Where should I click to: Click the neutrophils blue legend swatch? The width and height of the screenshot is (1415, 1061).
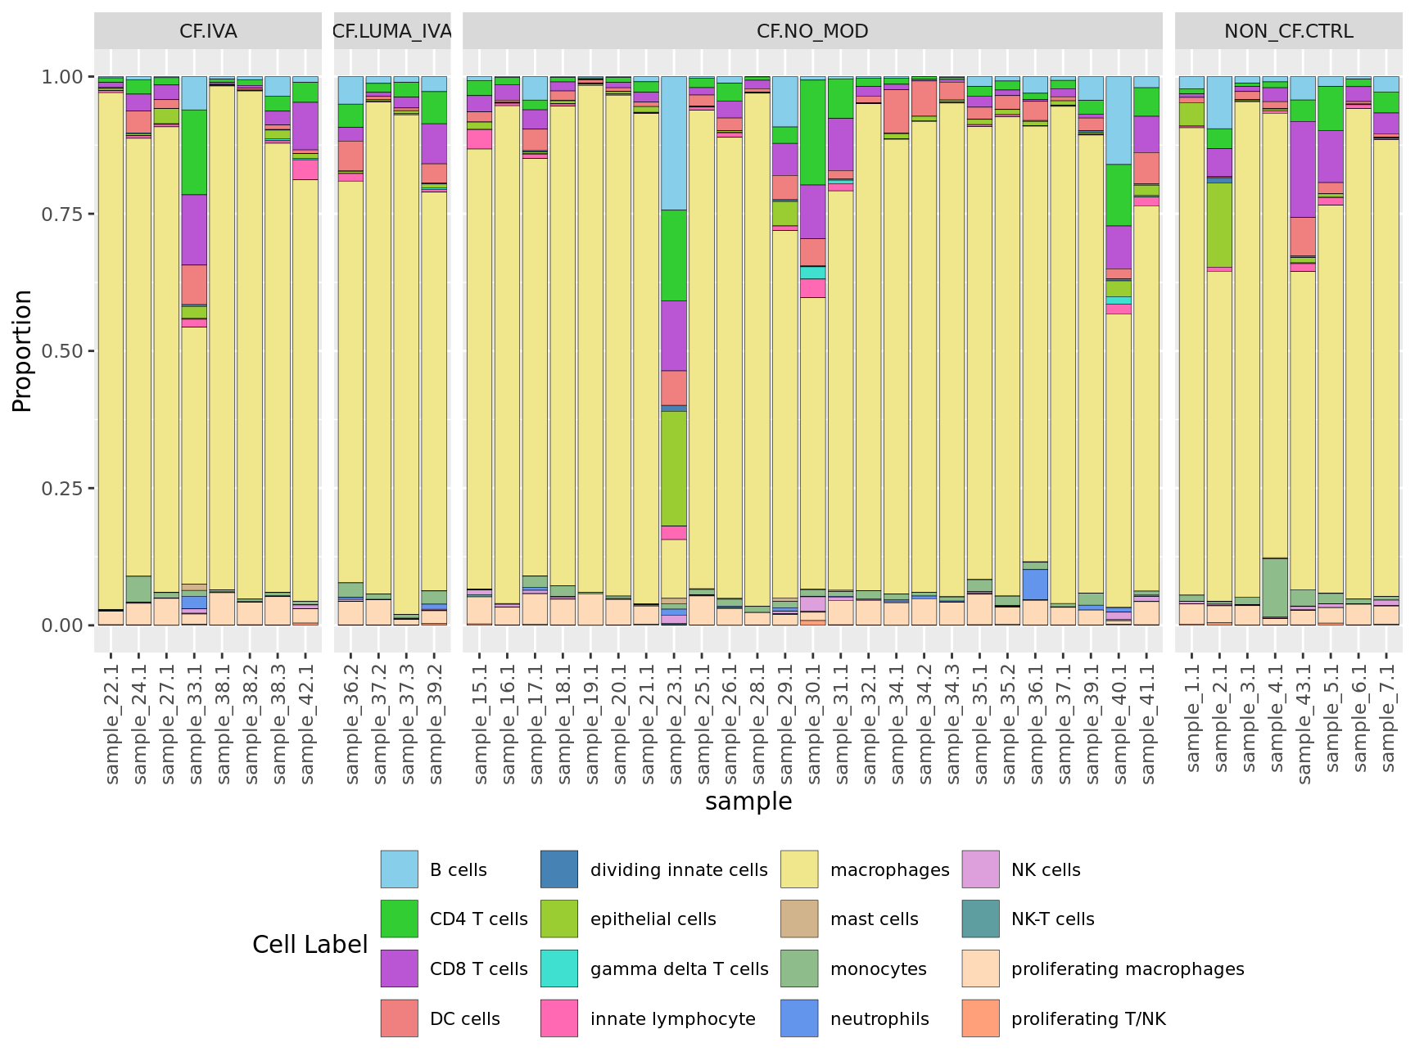pos(799,1018)
